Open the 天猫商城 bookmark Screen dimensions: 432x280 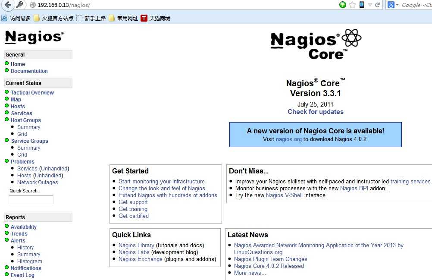coord(156,18)
